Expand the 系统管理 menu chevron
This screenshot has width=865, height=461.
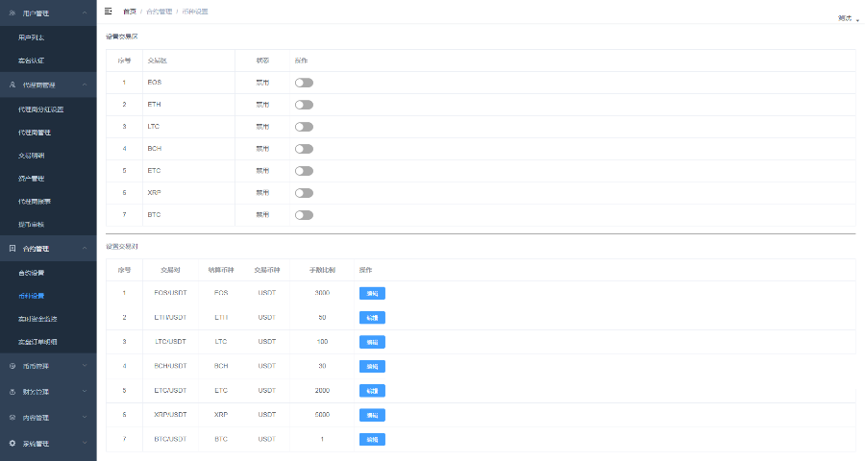[85, 444]
